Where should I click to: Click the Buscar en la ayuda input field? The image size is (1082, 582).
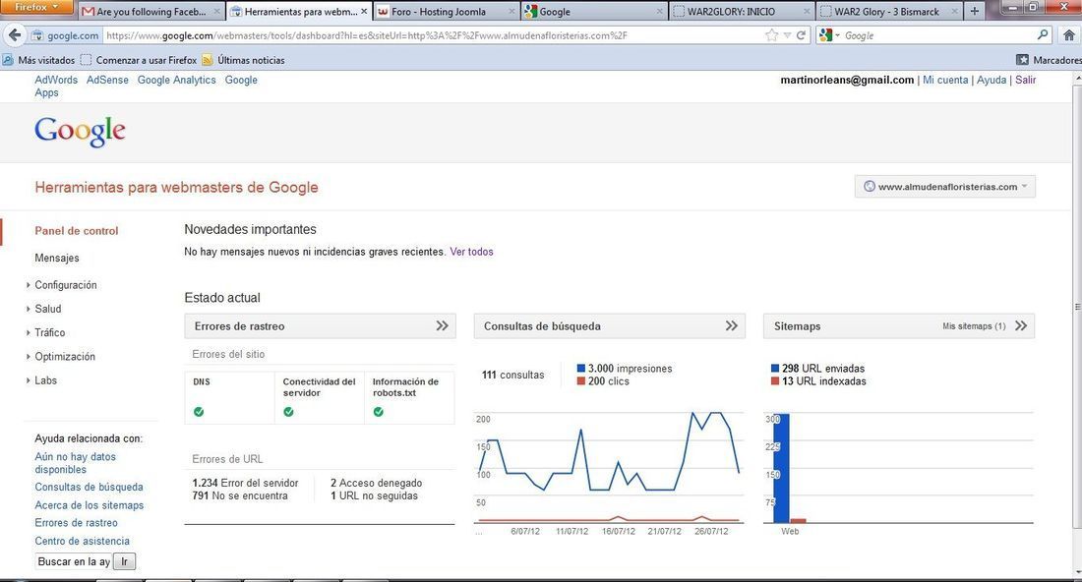point(73,561)
